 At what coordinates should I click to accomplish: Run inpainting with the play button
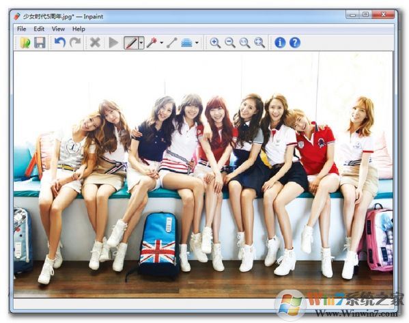tap(113, 42)
